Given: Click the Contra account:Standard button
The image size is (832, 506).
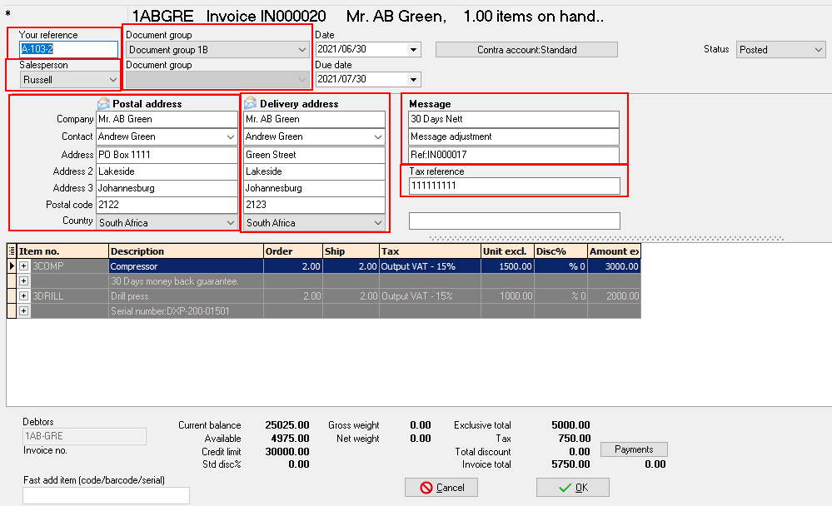Looking at the screenshot, I should click(526, 50).
